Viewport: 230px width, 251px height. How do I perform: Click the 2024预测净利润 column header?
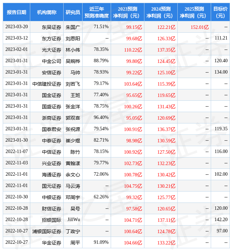pyautogui.click(x=161, y=12)
